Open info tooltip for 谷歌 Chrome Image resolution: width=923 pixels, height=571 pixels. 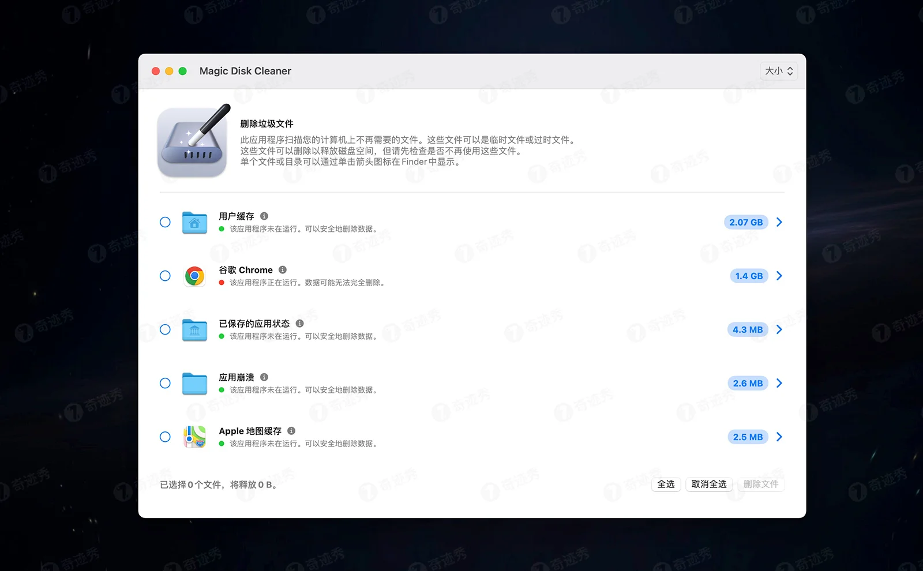tap(282, 269)
